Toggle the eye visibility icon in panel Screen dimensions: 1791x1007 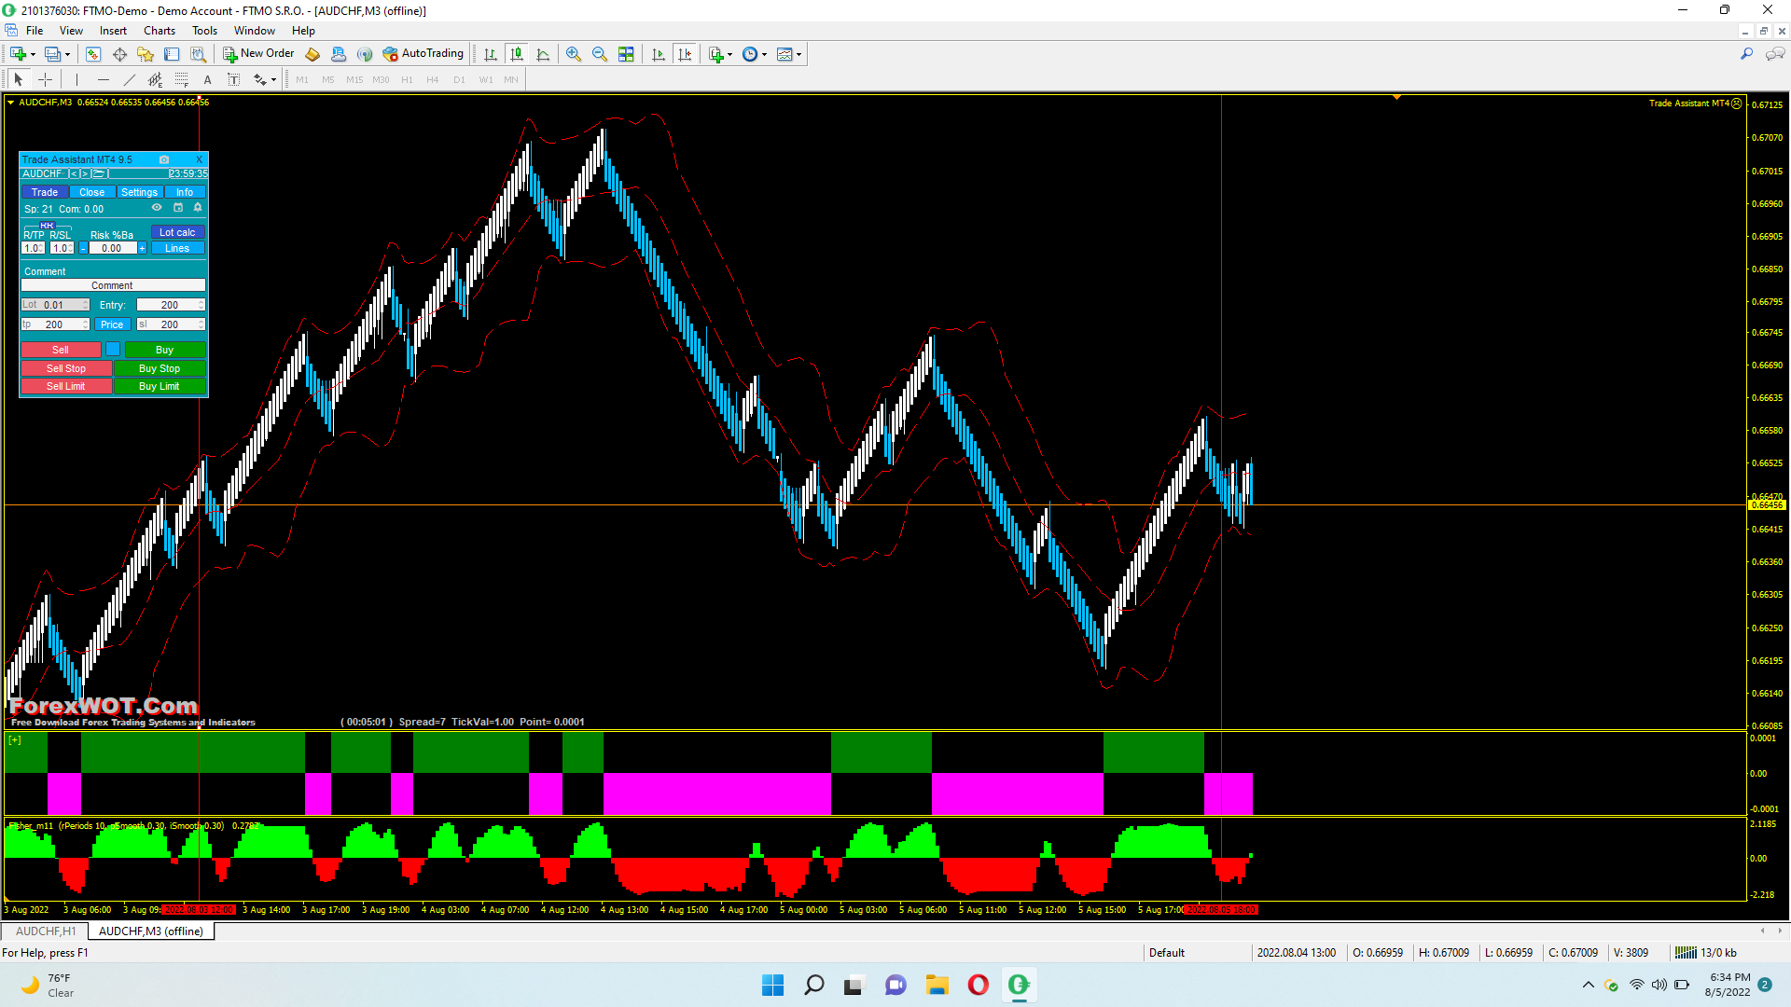point(157,208)
